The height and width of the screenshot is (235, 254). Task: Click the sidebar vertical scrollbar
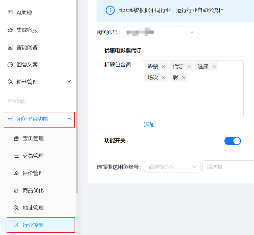[x=77, y=97]
